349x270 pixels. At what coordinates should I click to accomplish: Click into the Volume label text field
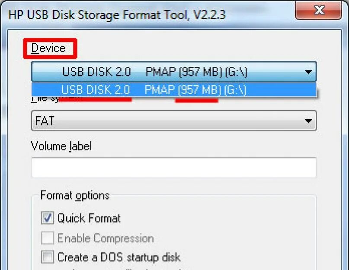coord(173,168)
